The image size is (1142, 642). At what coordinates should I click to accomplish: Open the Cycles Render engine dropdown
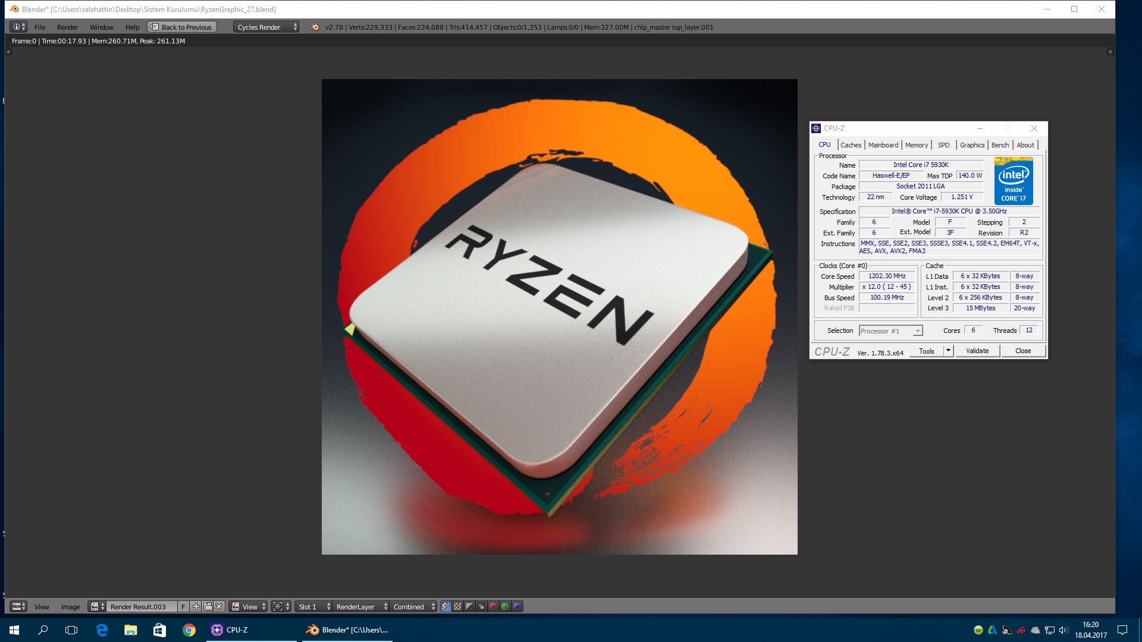click(x=266, y=27)
